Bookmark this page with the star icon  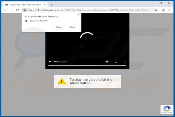[156, 10]
